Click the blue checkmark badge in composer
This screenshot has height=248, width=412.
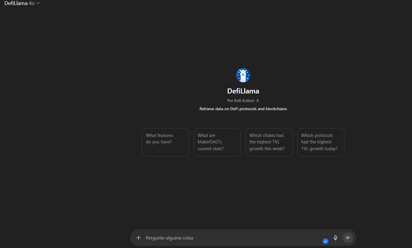tap(326, 241)
